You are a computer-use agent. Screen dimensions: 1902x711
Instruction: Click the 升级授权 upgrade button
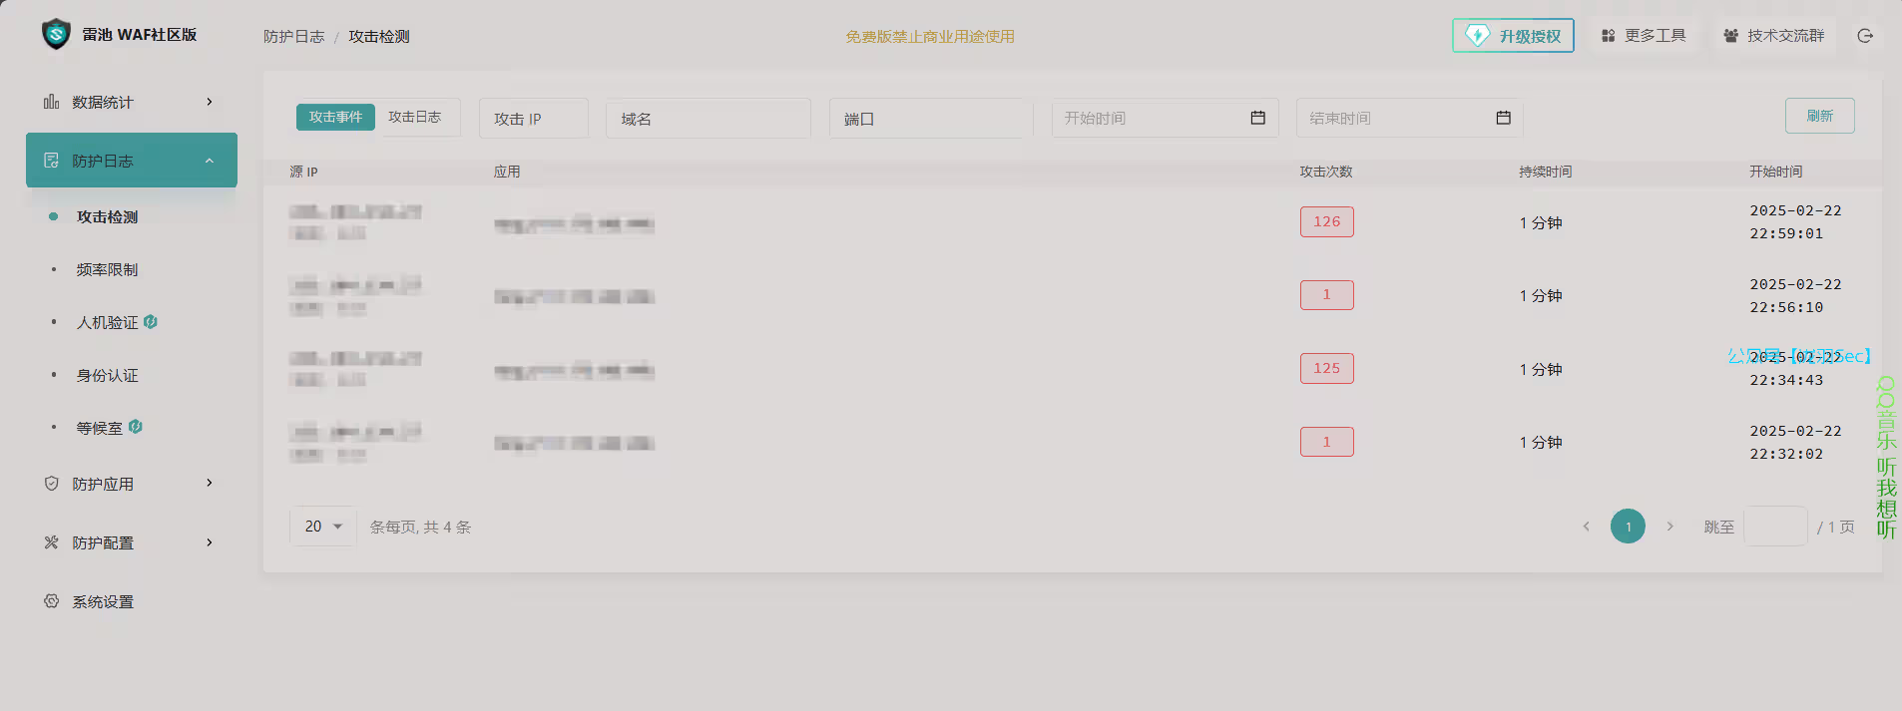pos(1513,36)
